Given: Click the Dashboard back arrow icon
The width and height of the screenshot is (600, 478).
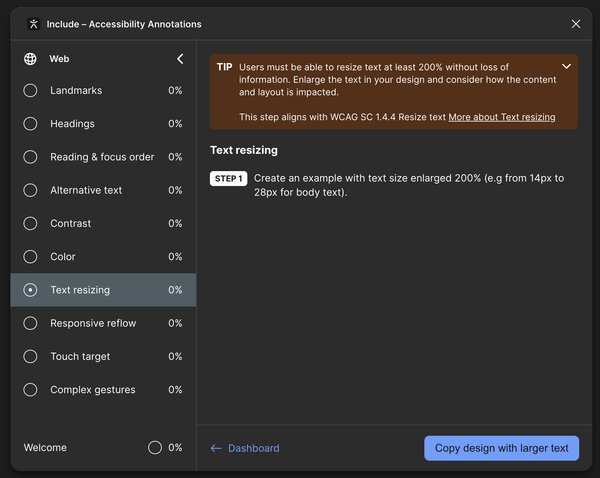Looking at the screenshot, I should tap(216, 448).
